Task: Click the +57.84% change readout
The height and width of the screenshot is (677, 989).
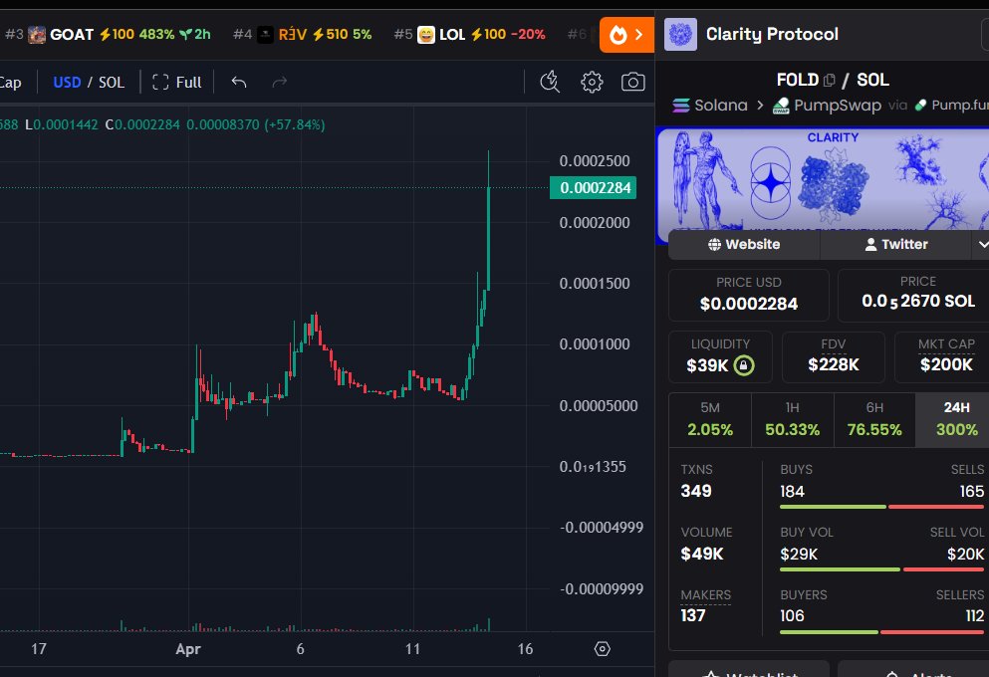Action: [295, 124]
